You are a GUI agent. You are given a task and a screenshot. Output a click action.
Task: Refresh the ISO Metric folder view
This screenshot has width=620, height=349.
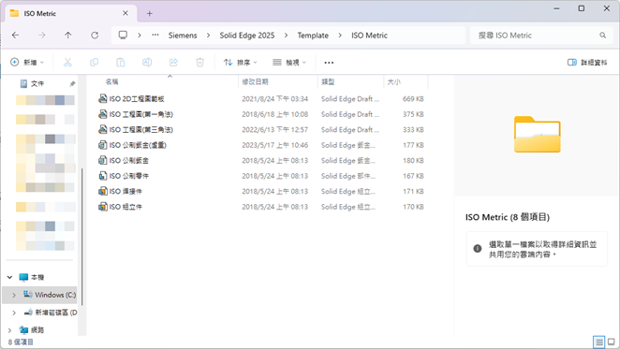point(95,36)
